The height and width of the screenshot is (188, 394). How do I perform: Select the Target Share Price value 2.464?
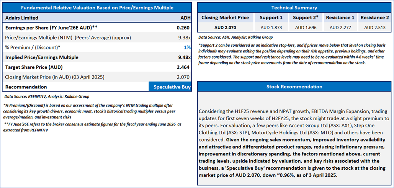(x=183, y=67)
